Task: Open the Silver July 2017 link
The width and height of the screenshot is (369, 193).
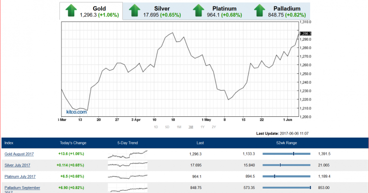Action: tap(17, 165)
